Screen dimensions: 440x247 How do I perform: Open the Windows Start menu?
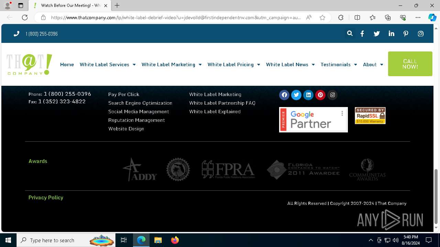tap(8, 240)
